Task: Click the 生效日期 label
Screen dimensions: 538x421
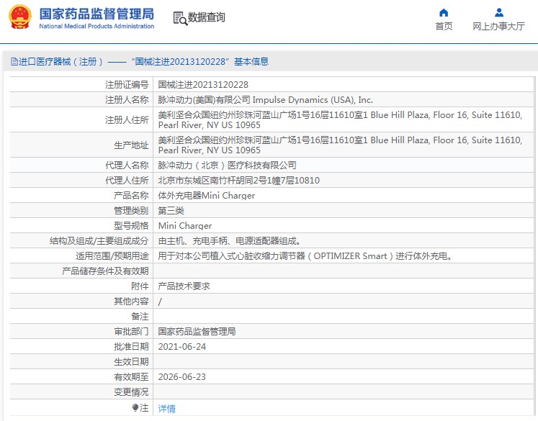Action: coord(131,362)
